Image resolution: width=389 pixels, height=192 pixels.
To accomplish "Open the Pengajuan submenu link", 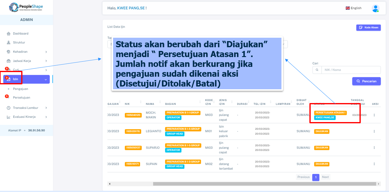I will pos(21,89).
